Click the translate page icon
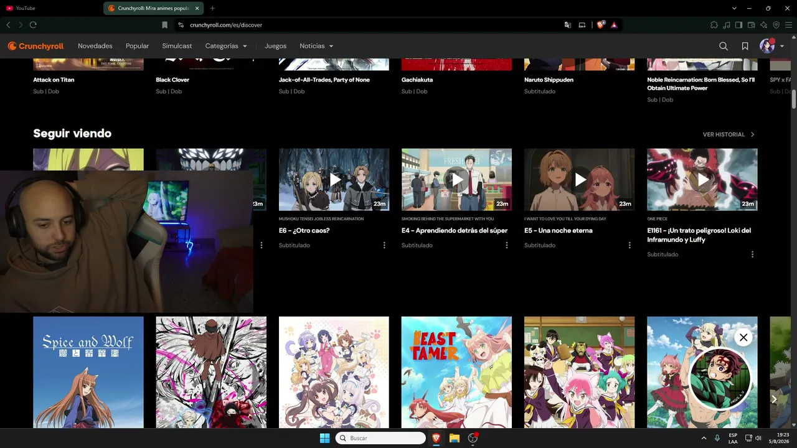This screenshot has height=448, width=797. 567,25
